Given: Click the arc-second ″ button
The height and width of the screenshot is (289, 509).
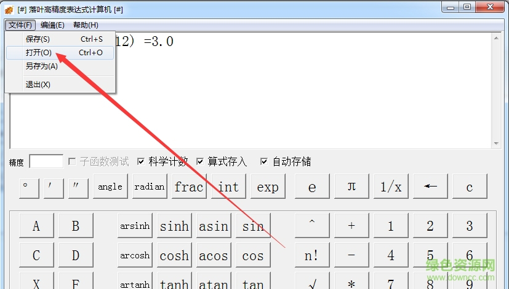Looking at the screenshot, I should [x=79, y=188].
